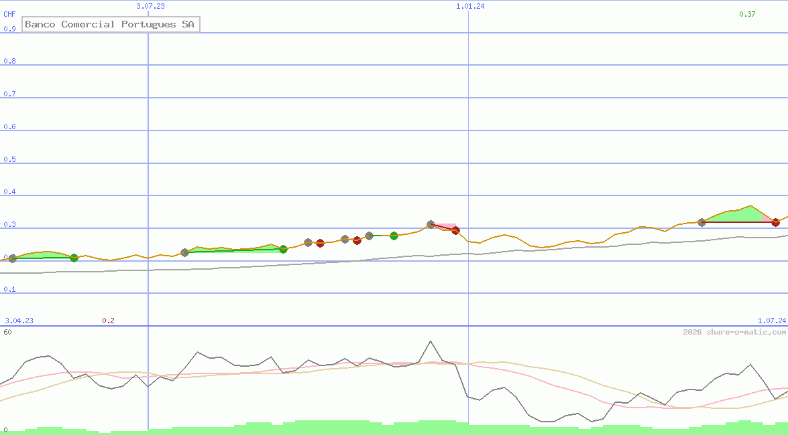This screenshot has height=435, width=788.
Task: Click the gray marker just after 3.07.23 line
Action: click(184, 252)
